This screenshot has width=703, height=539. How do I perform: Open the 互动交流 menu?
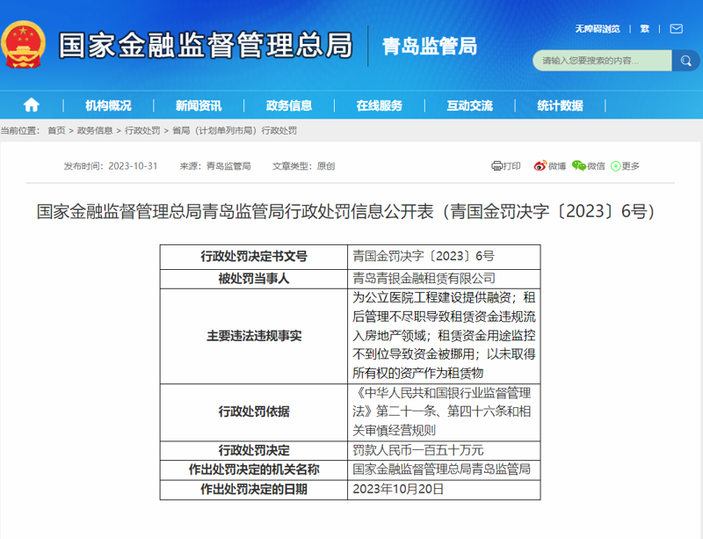470,106
